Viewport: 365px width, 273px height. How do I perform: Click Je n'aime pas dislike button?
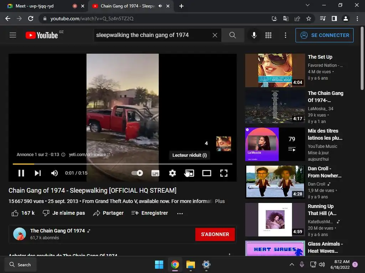point(64,213)
